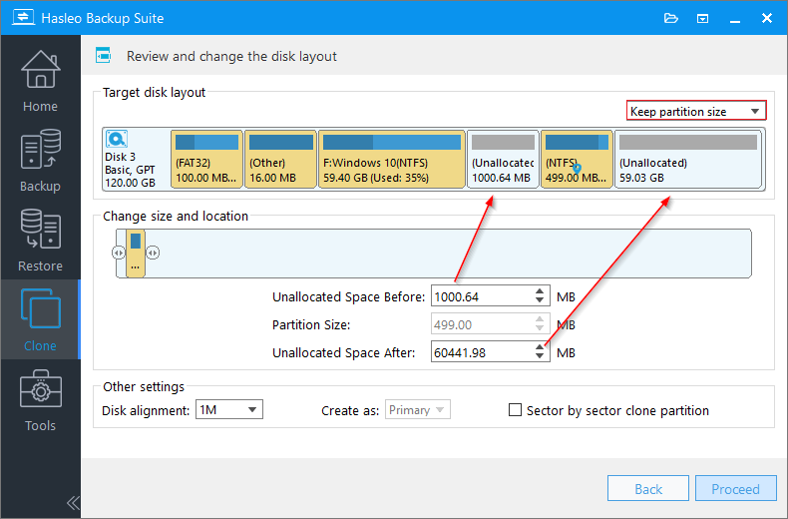The image size is (788, 519).
Task: Decrease Unallocated Space Before with down arrow
Action: 540,300
